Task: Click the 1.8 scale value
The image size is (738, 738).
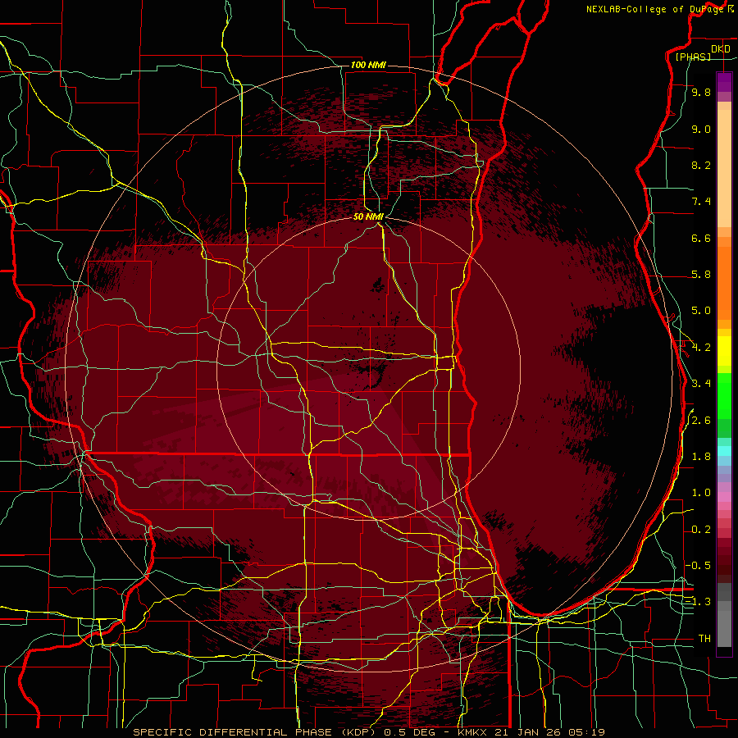Action: (x=701, y=457)
